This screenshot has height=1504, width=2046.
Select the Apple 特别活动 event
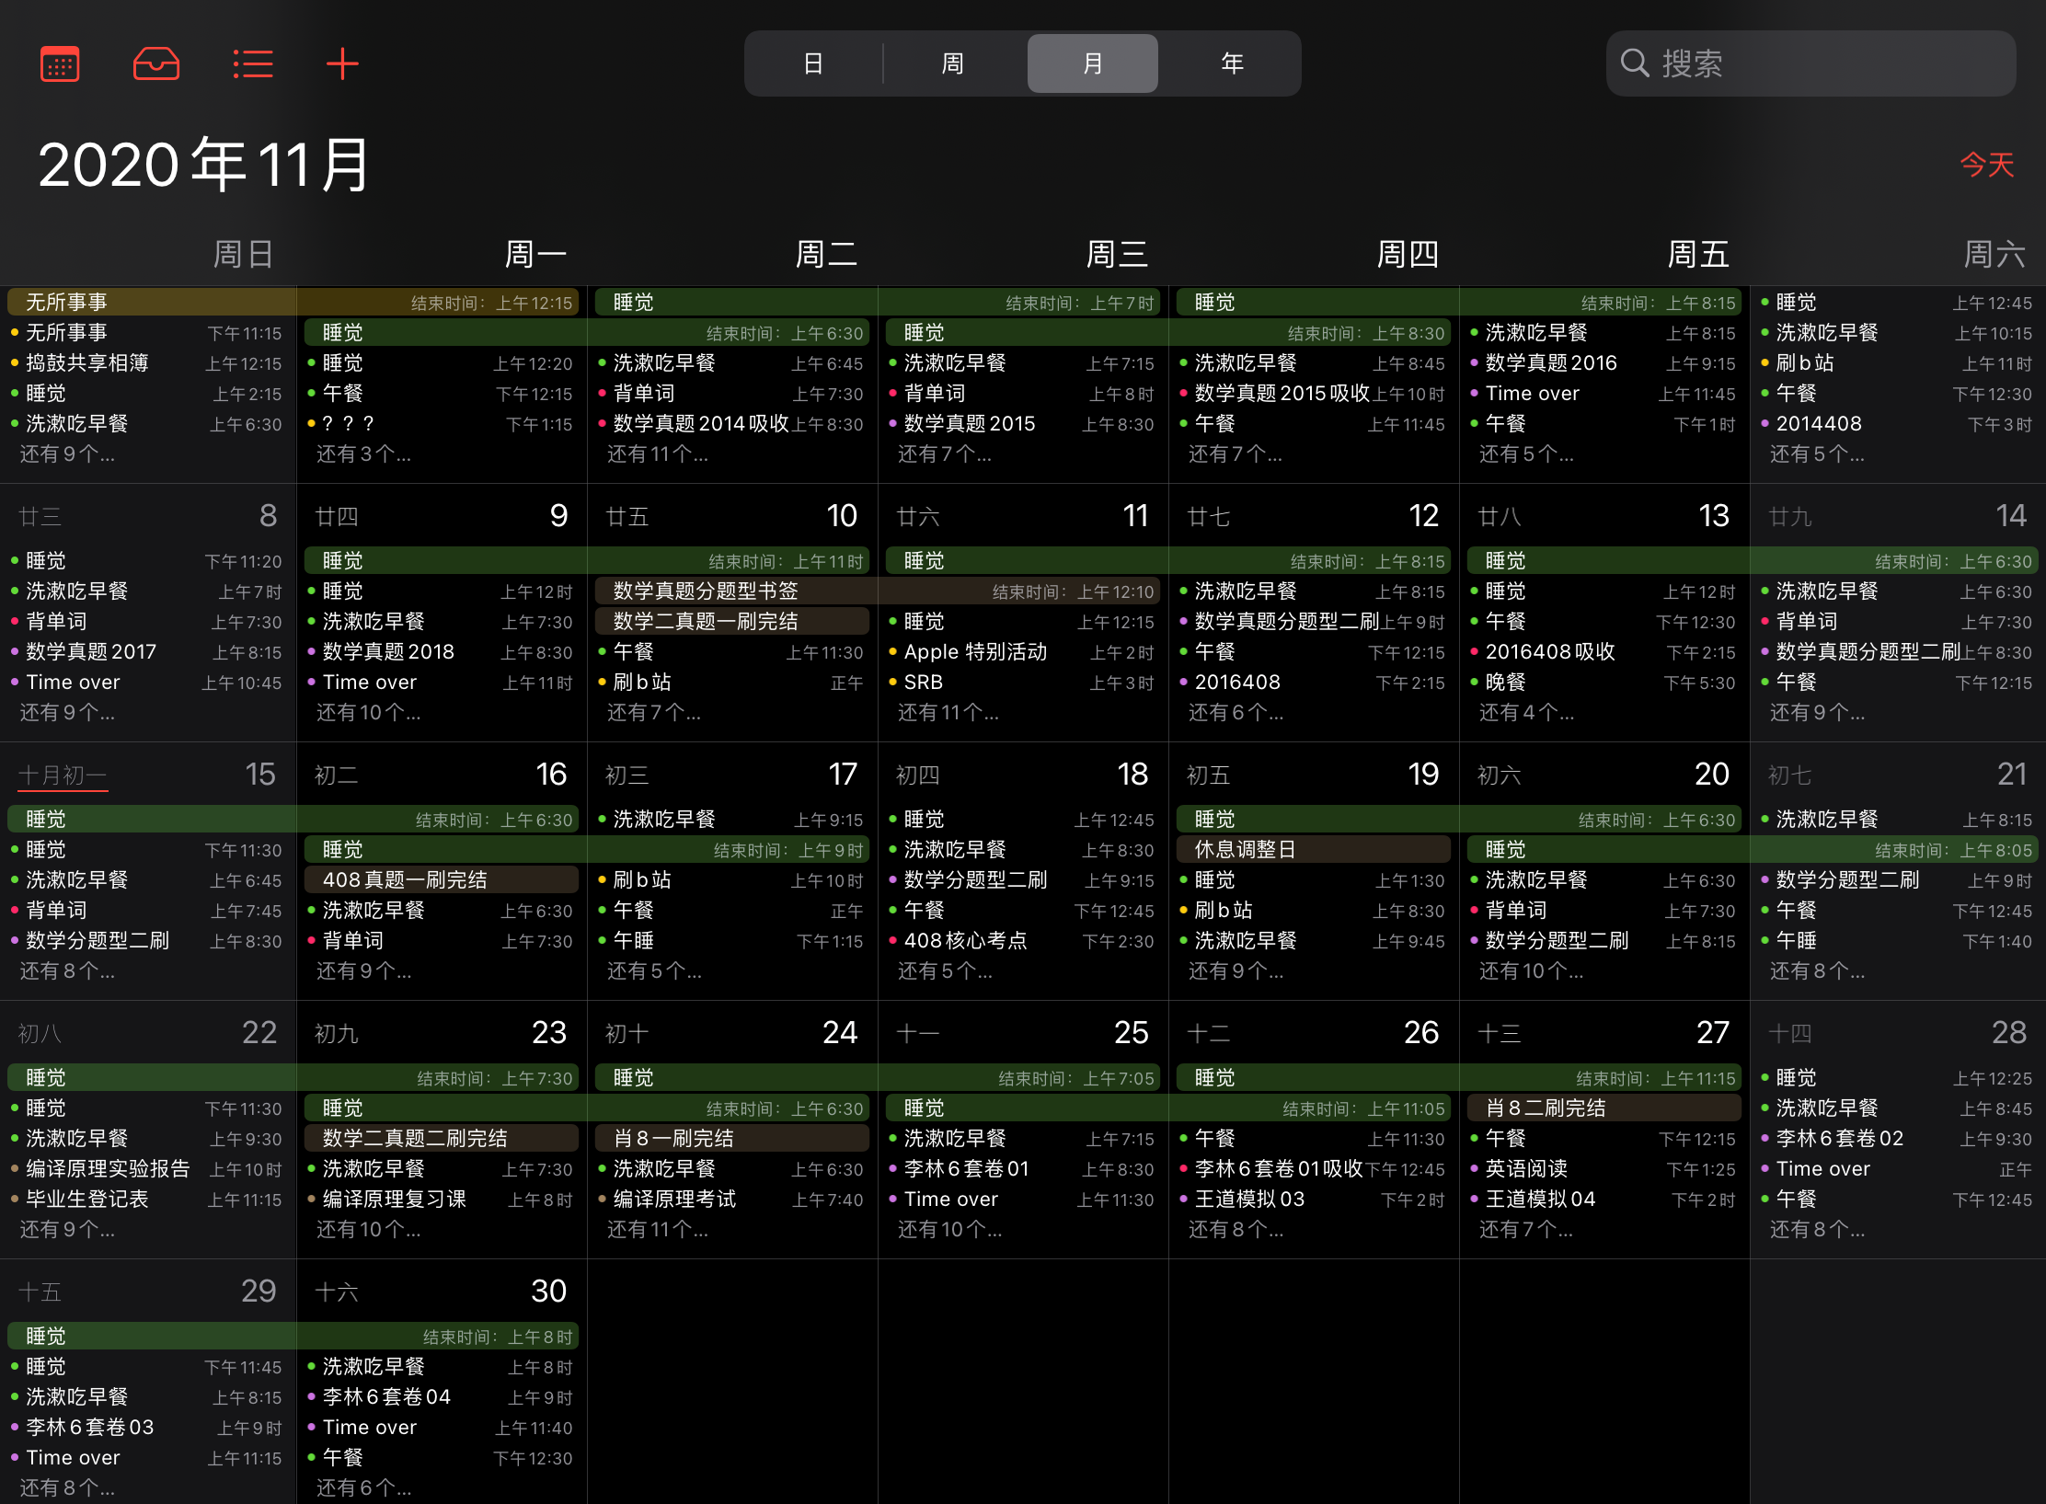[975, 651]
